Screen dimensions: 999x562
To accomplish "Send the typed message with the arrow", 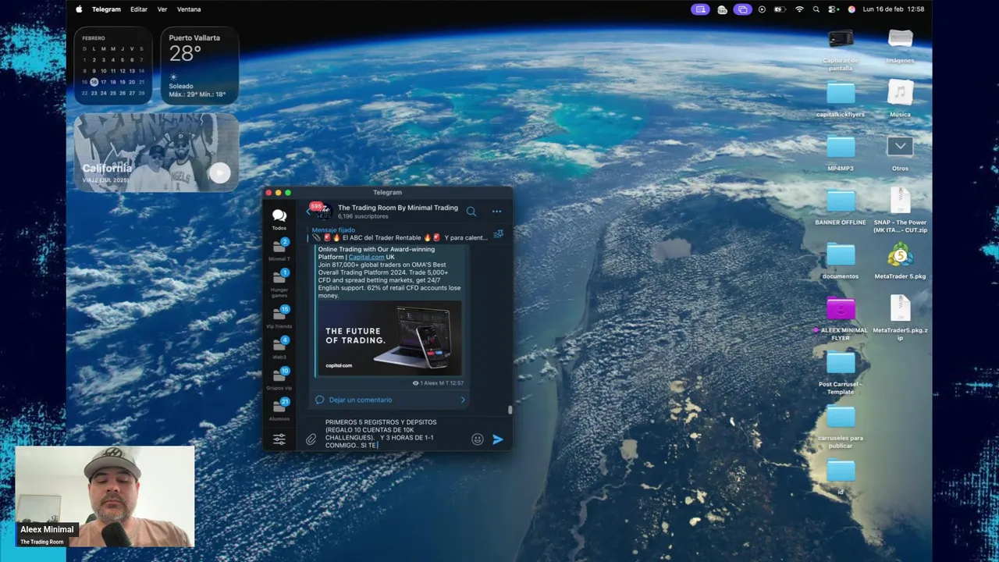I will click(x=498, y=439).
